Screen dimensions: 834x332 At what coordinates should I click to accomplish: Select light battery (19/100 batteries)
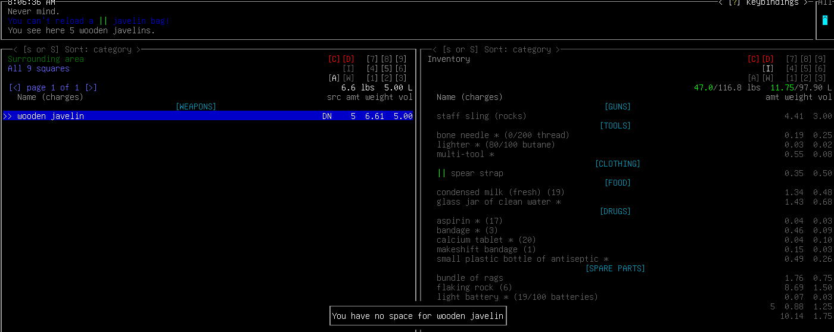634,297
